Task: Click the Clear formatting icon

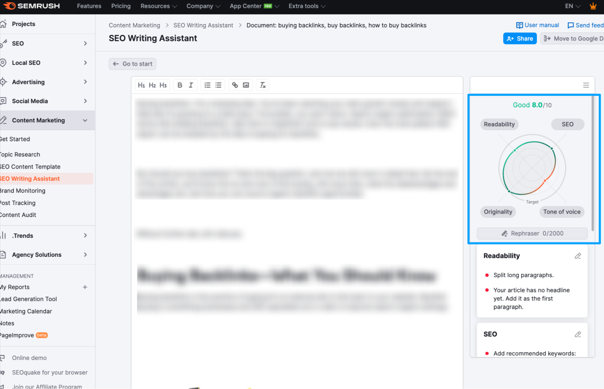Action: pos(263,85)
